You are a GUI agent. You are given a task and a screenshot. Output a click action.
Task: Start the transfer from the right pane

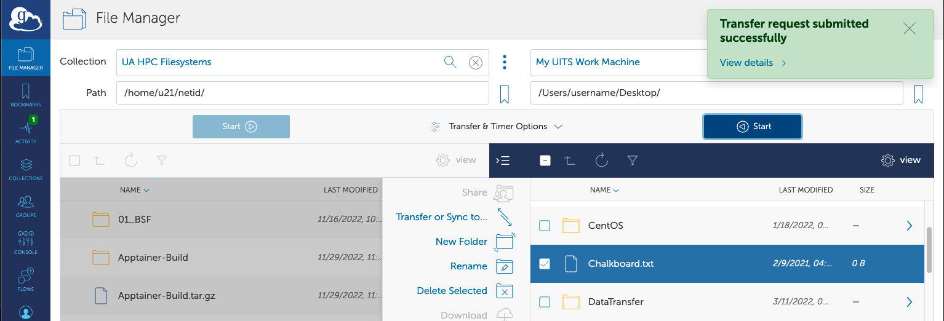753,126
